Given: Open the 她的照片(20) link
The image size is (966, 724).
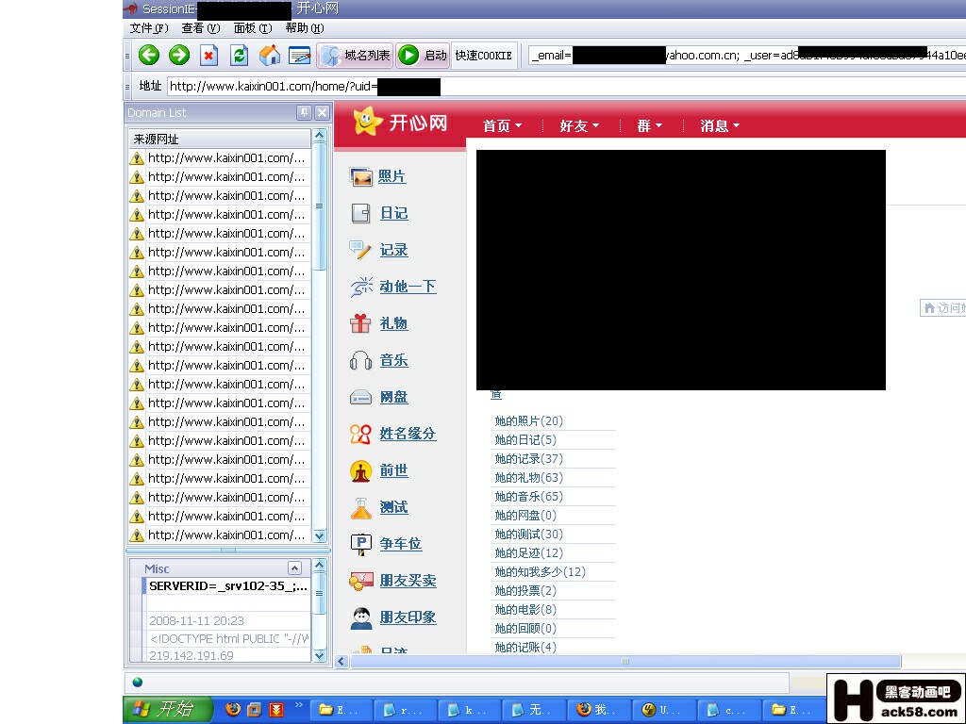Looking at the screenshot, I should (528, 421).
